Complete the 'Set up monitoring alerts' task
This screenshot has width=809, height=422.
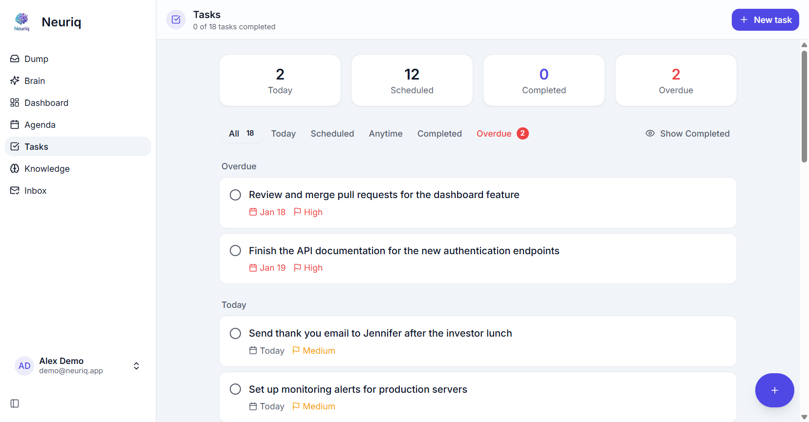pyautogui.click(x=235, y=389)
